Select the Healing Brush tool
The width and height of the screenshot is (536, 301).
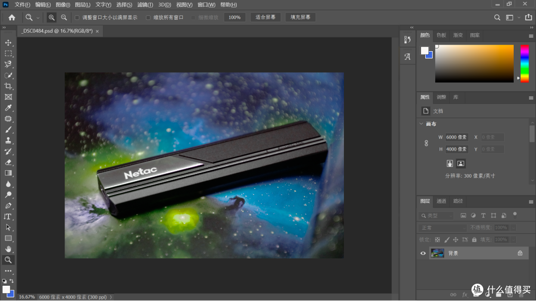point(8,119)
